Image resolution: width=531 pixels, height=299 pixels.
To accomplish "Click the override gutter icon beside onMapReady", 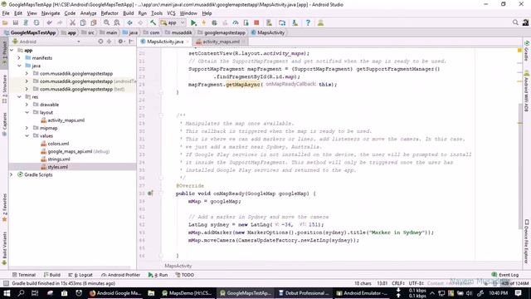I will (x=150, y=194).
